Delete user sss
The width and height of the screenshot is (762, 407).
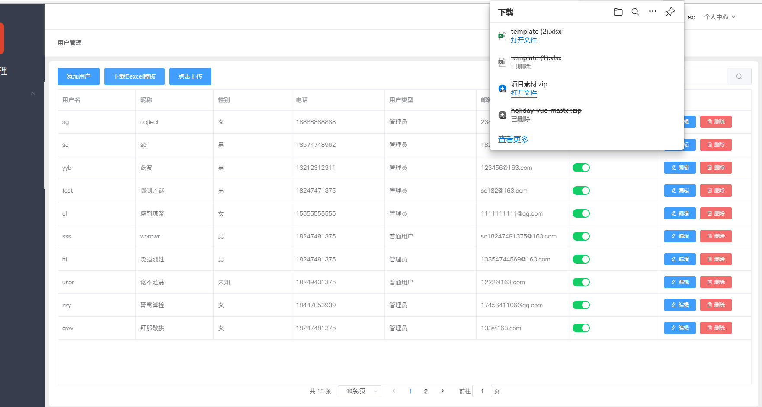(x=716, y=236)
